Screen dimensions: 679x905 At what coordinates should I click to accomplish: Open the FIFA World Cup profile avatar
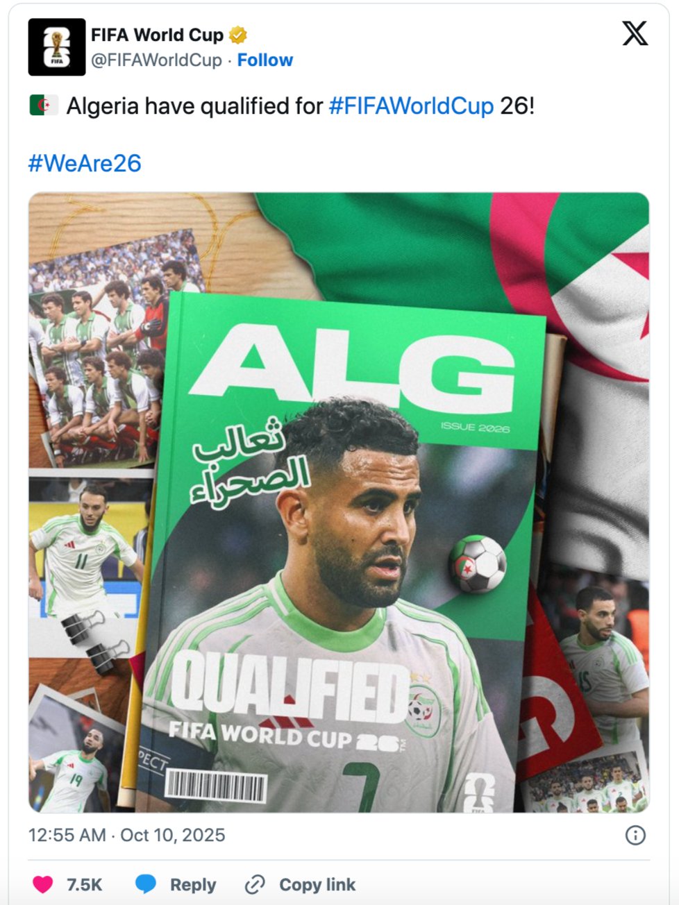[56, 47]
